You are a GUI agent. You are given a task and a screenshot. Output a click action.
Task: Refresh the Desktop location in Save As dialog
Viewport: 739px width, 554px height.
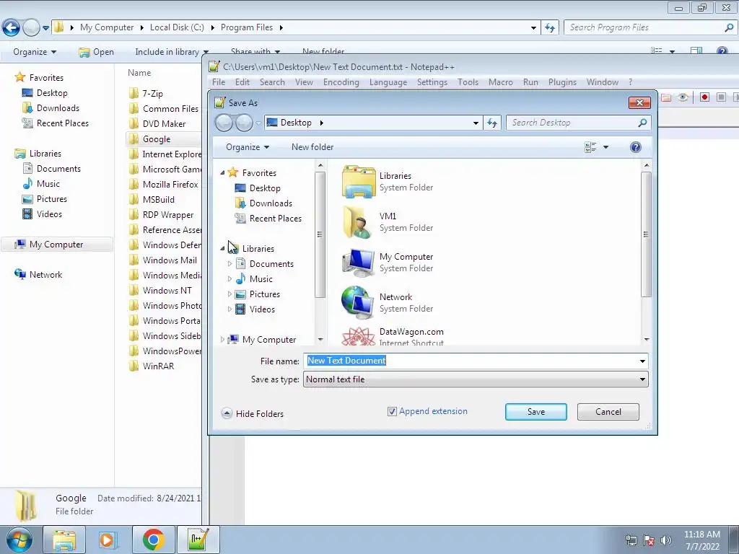[492, 123]
